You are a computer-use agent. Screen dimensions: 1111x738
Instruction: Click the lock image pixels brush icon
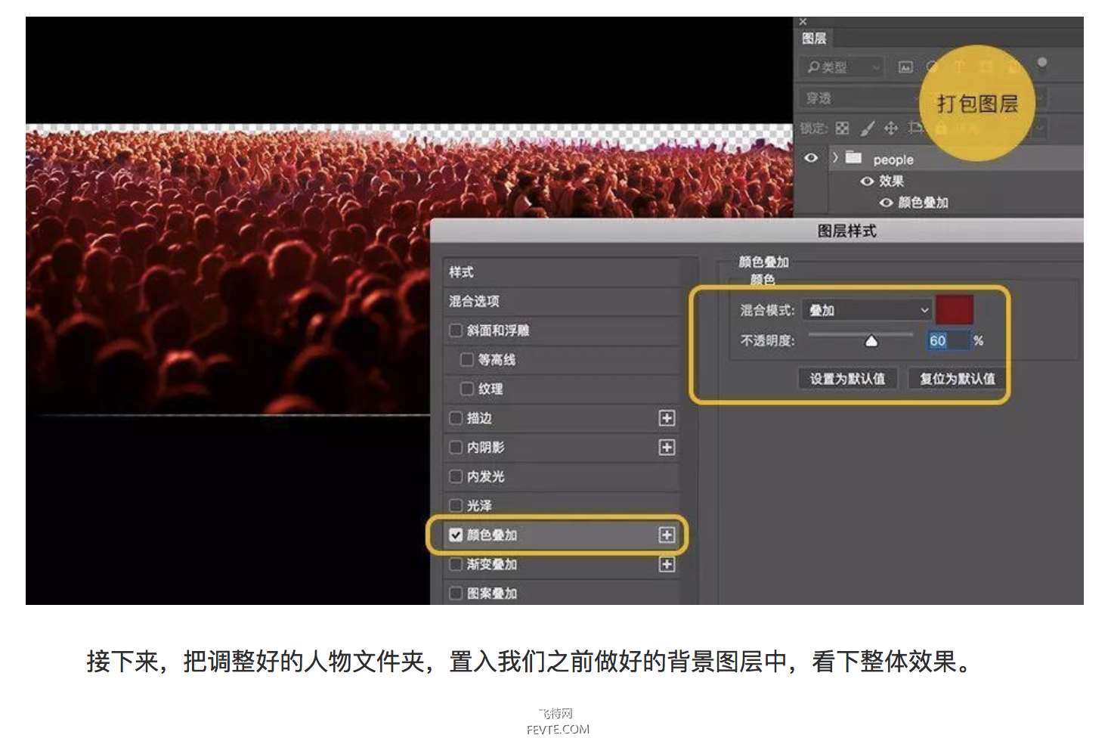click(x=867, y=129)
